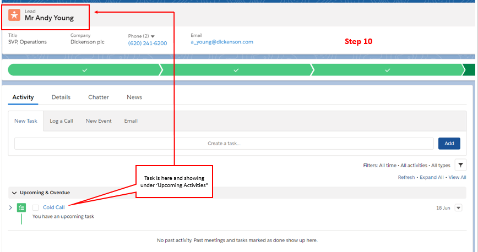The width and height of the screenshot is (478, 252).
Task: Click checkmark on first green path stage
Action: 84,70
